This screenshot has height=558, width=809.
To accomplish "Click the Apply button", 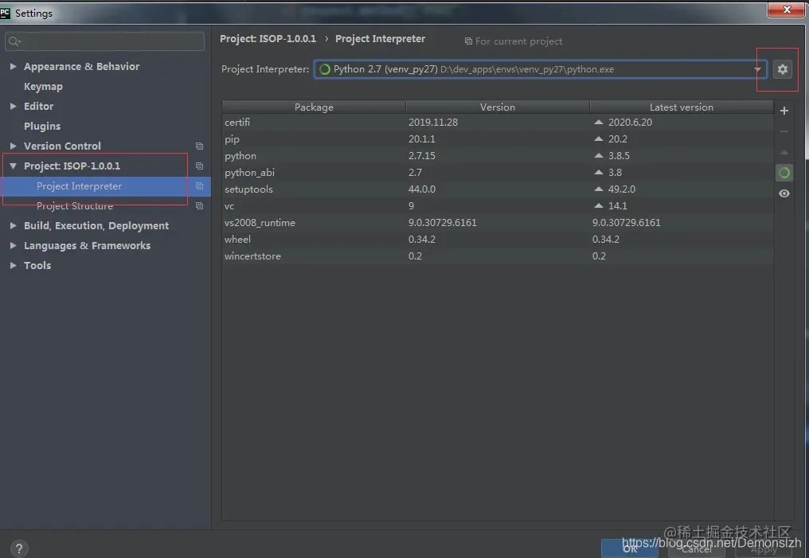I will pyautogui.click(x=762, y=548).
